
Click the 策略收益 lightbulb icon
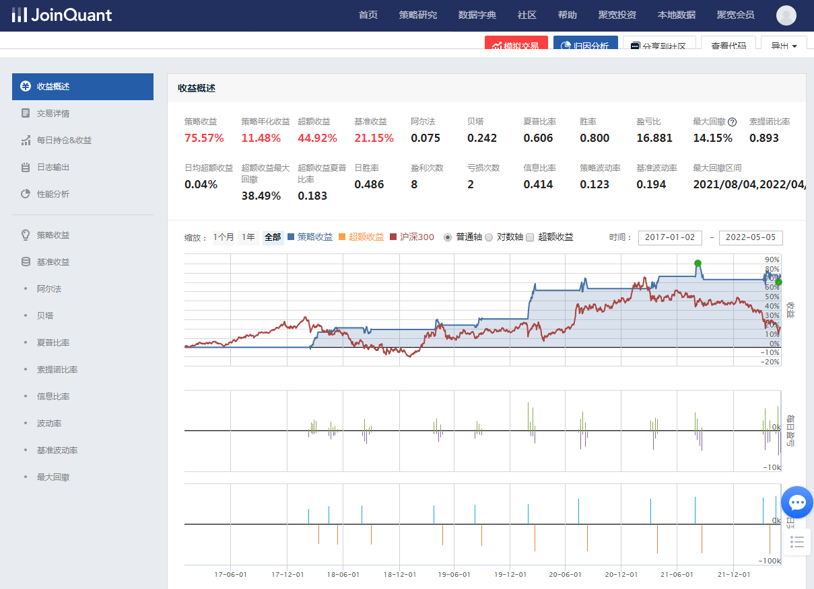[x=26, y=235]
